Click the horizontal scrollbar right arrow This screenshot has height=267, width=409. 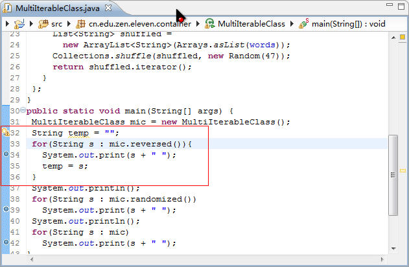(x=382, y=259)
